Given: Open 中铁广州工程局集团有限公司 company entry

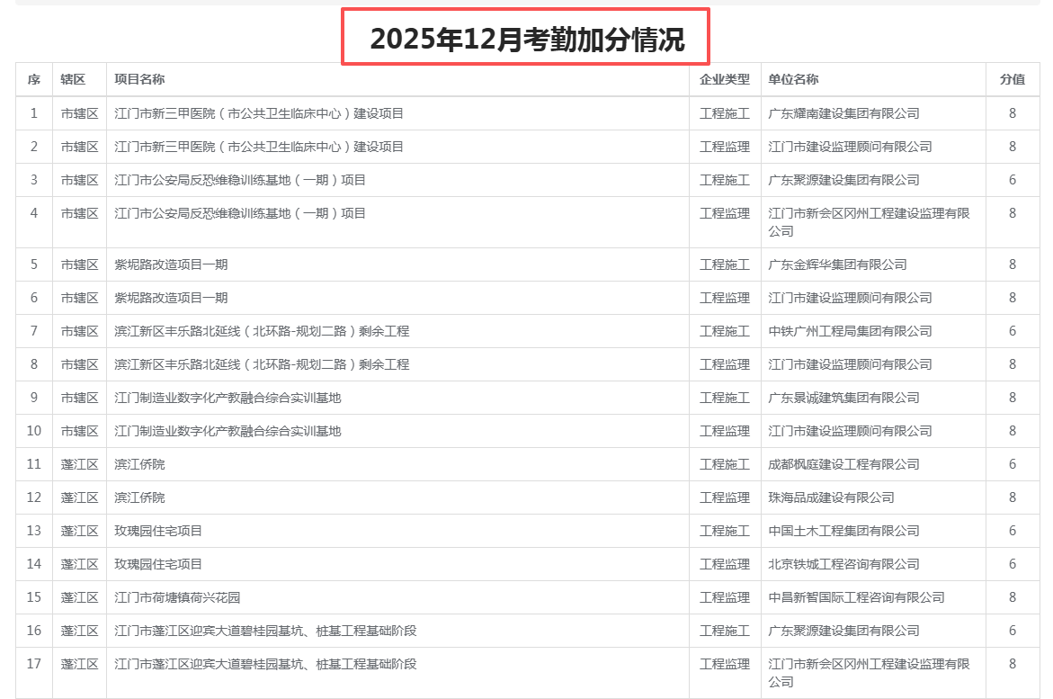Looking at the screenshot, I should click(850, 331).
